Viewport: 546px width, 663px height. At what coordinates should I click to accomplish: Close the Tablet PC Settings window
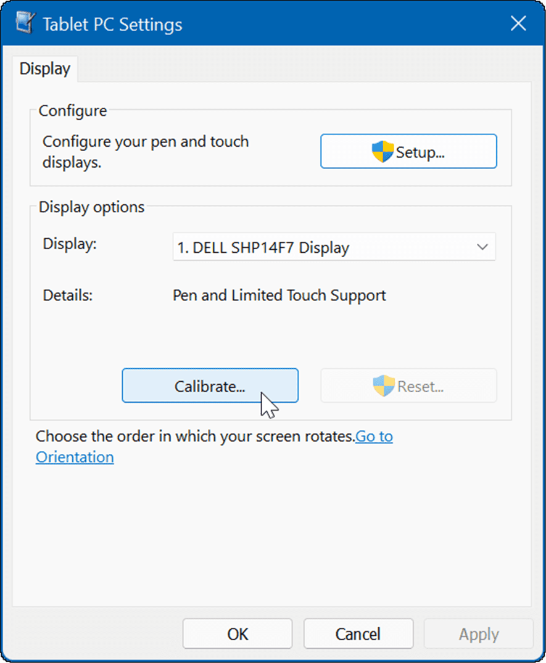[518, 23]
